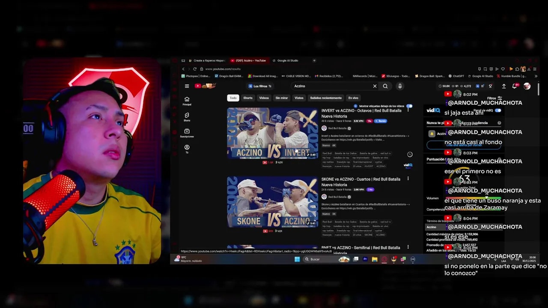
Task: Expand bookmarks bar overflow chevron
Action: pos(536,76)
